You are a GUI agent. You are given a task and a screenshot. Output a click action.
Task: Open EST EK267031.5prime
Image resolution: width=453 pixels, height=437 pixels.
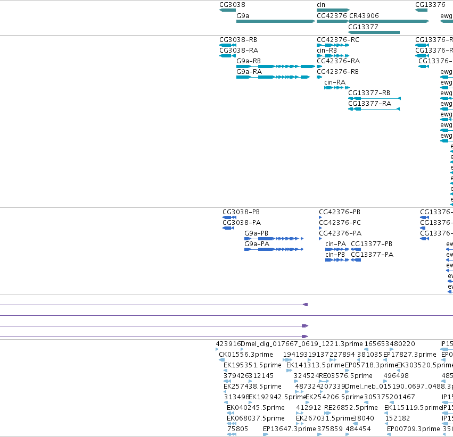coord(325,418)
